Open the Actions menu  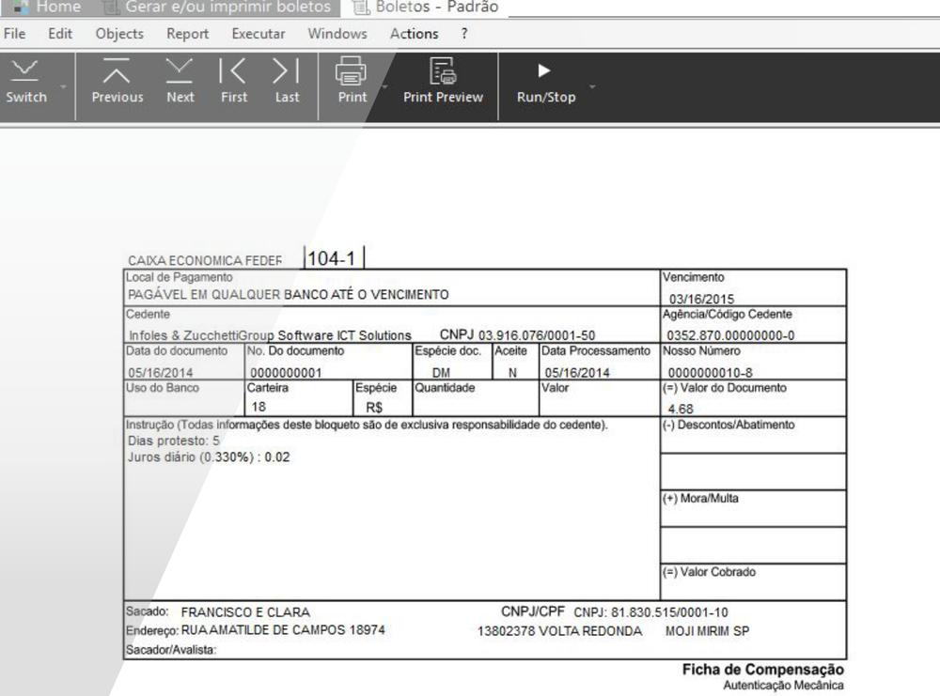click(x=414, y=34)
